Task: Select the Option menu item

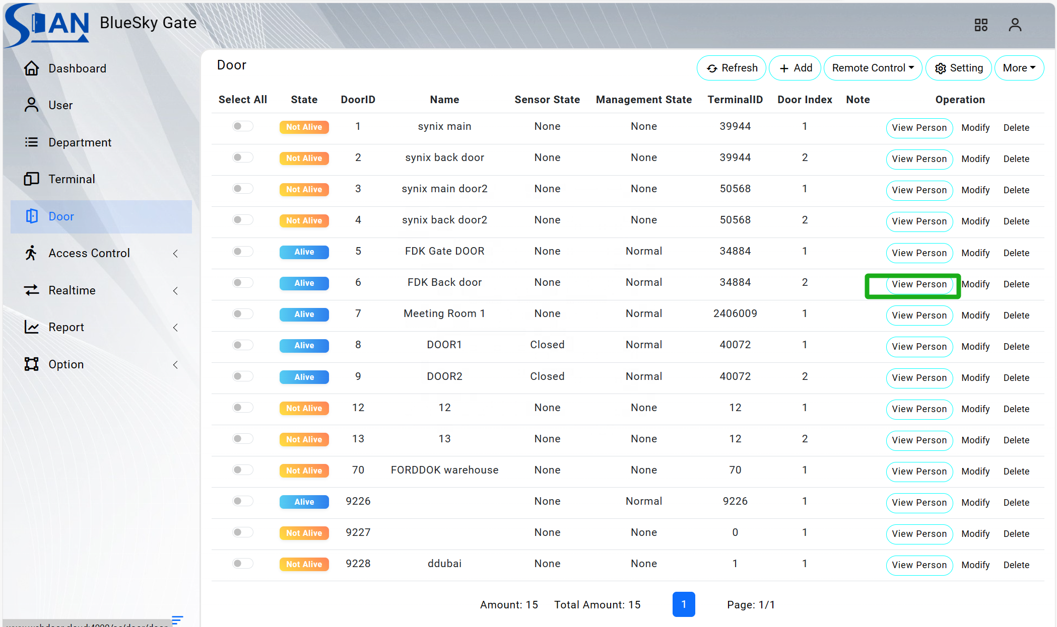Action: pos(66,364)
